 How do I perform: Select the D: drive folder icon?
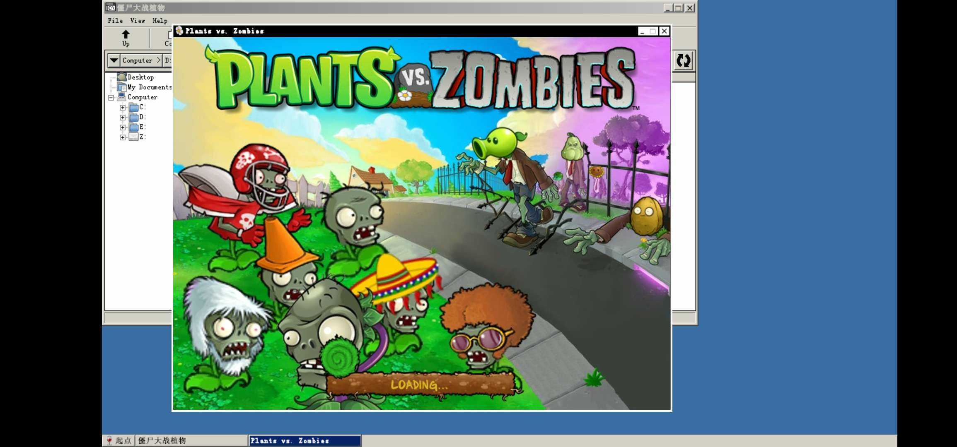tap(133, 117)
